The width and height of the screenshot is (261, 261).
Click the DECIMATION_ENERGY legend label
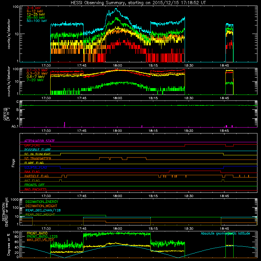(x=42, y=202)
